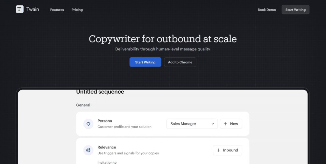Expand the Sales Manager persona dropdown

[192, 124]
